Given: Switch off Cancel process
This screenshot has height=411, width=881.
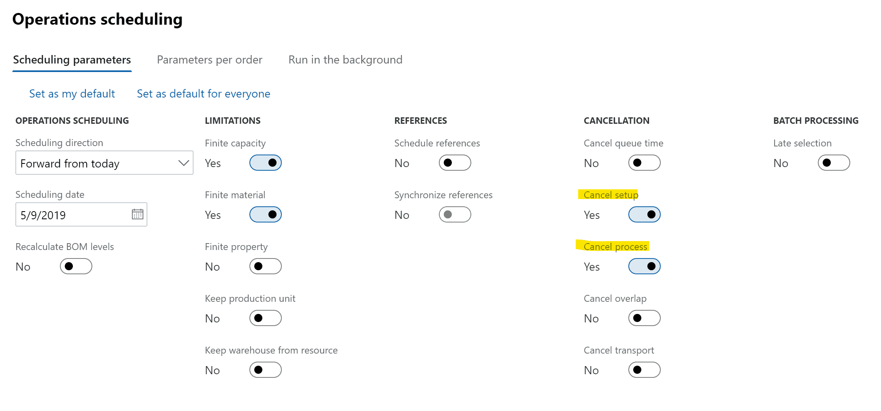Looking at the screenshot, I should point(645,266).
